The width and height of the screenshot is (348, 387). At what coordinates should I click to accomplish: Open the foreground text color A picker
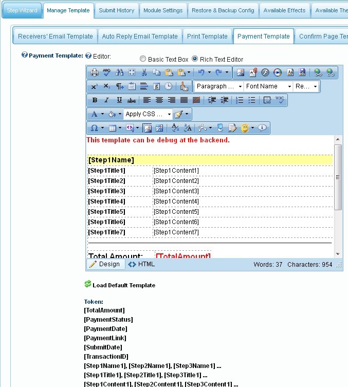[95, 114]
